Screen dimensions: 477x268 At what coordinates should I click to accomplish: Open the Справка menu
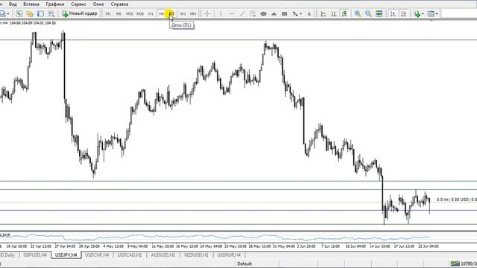click(119, 4)
